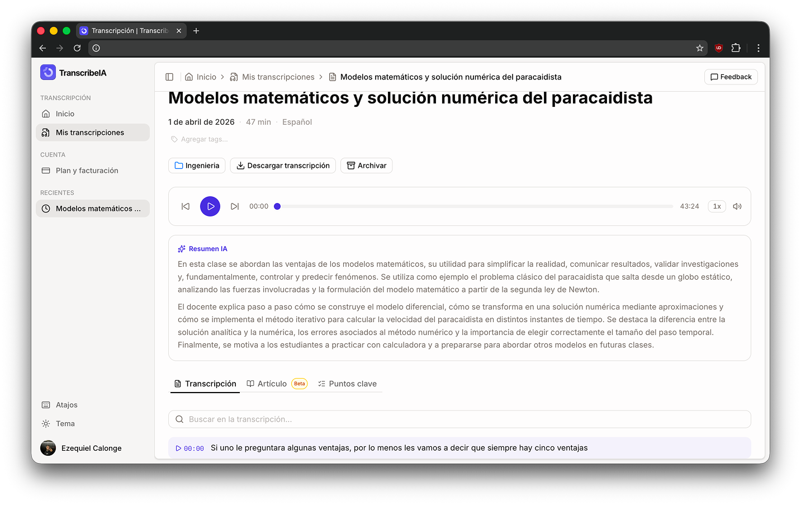The image size is (801, 505).
Task: Switch to the Puntos clave tab
Action: [347, 384]
